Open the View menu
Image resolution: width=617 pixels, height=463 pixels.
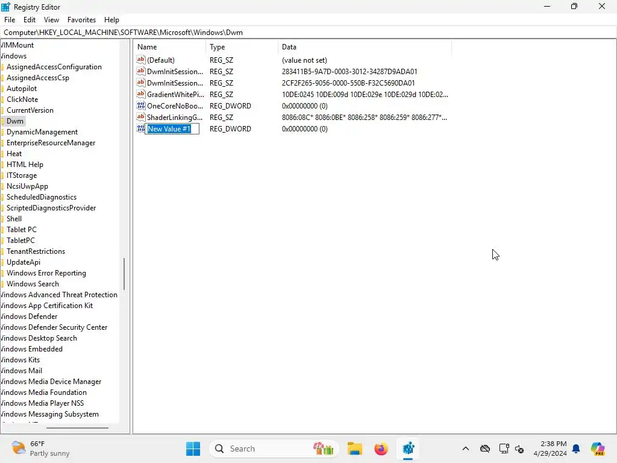pos(52,20)
